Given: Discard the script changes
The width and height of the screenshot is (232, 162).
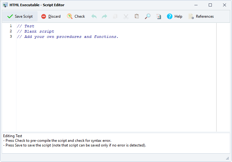Looking at the screenshot, I should 51,16.
